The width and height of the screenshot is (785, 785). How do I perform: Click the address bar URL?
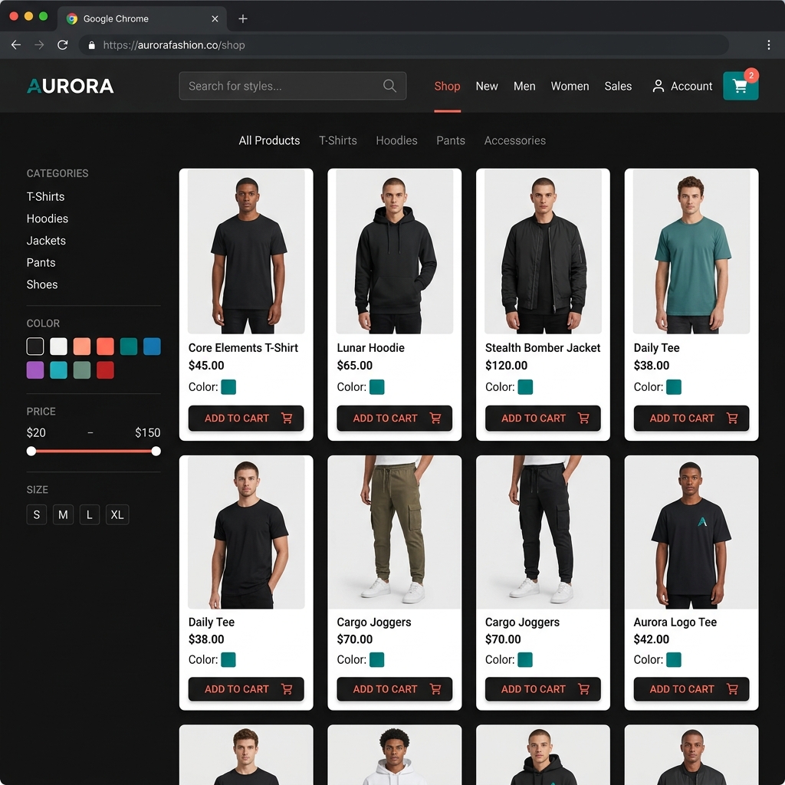tap(174, 45)
